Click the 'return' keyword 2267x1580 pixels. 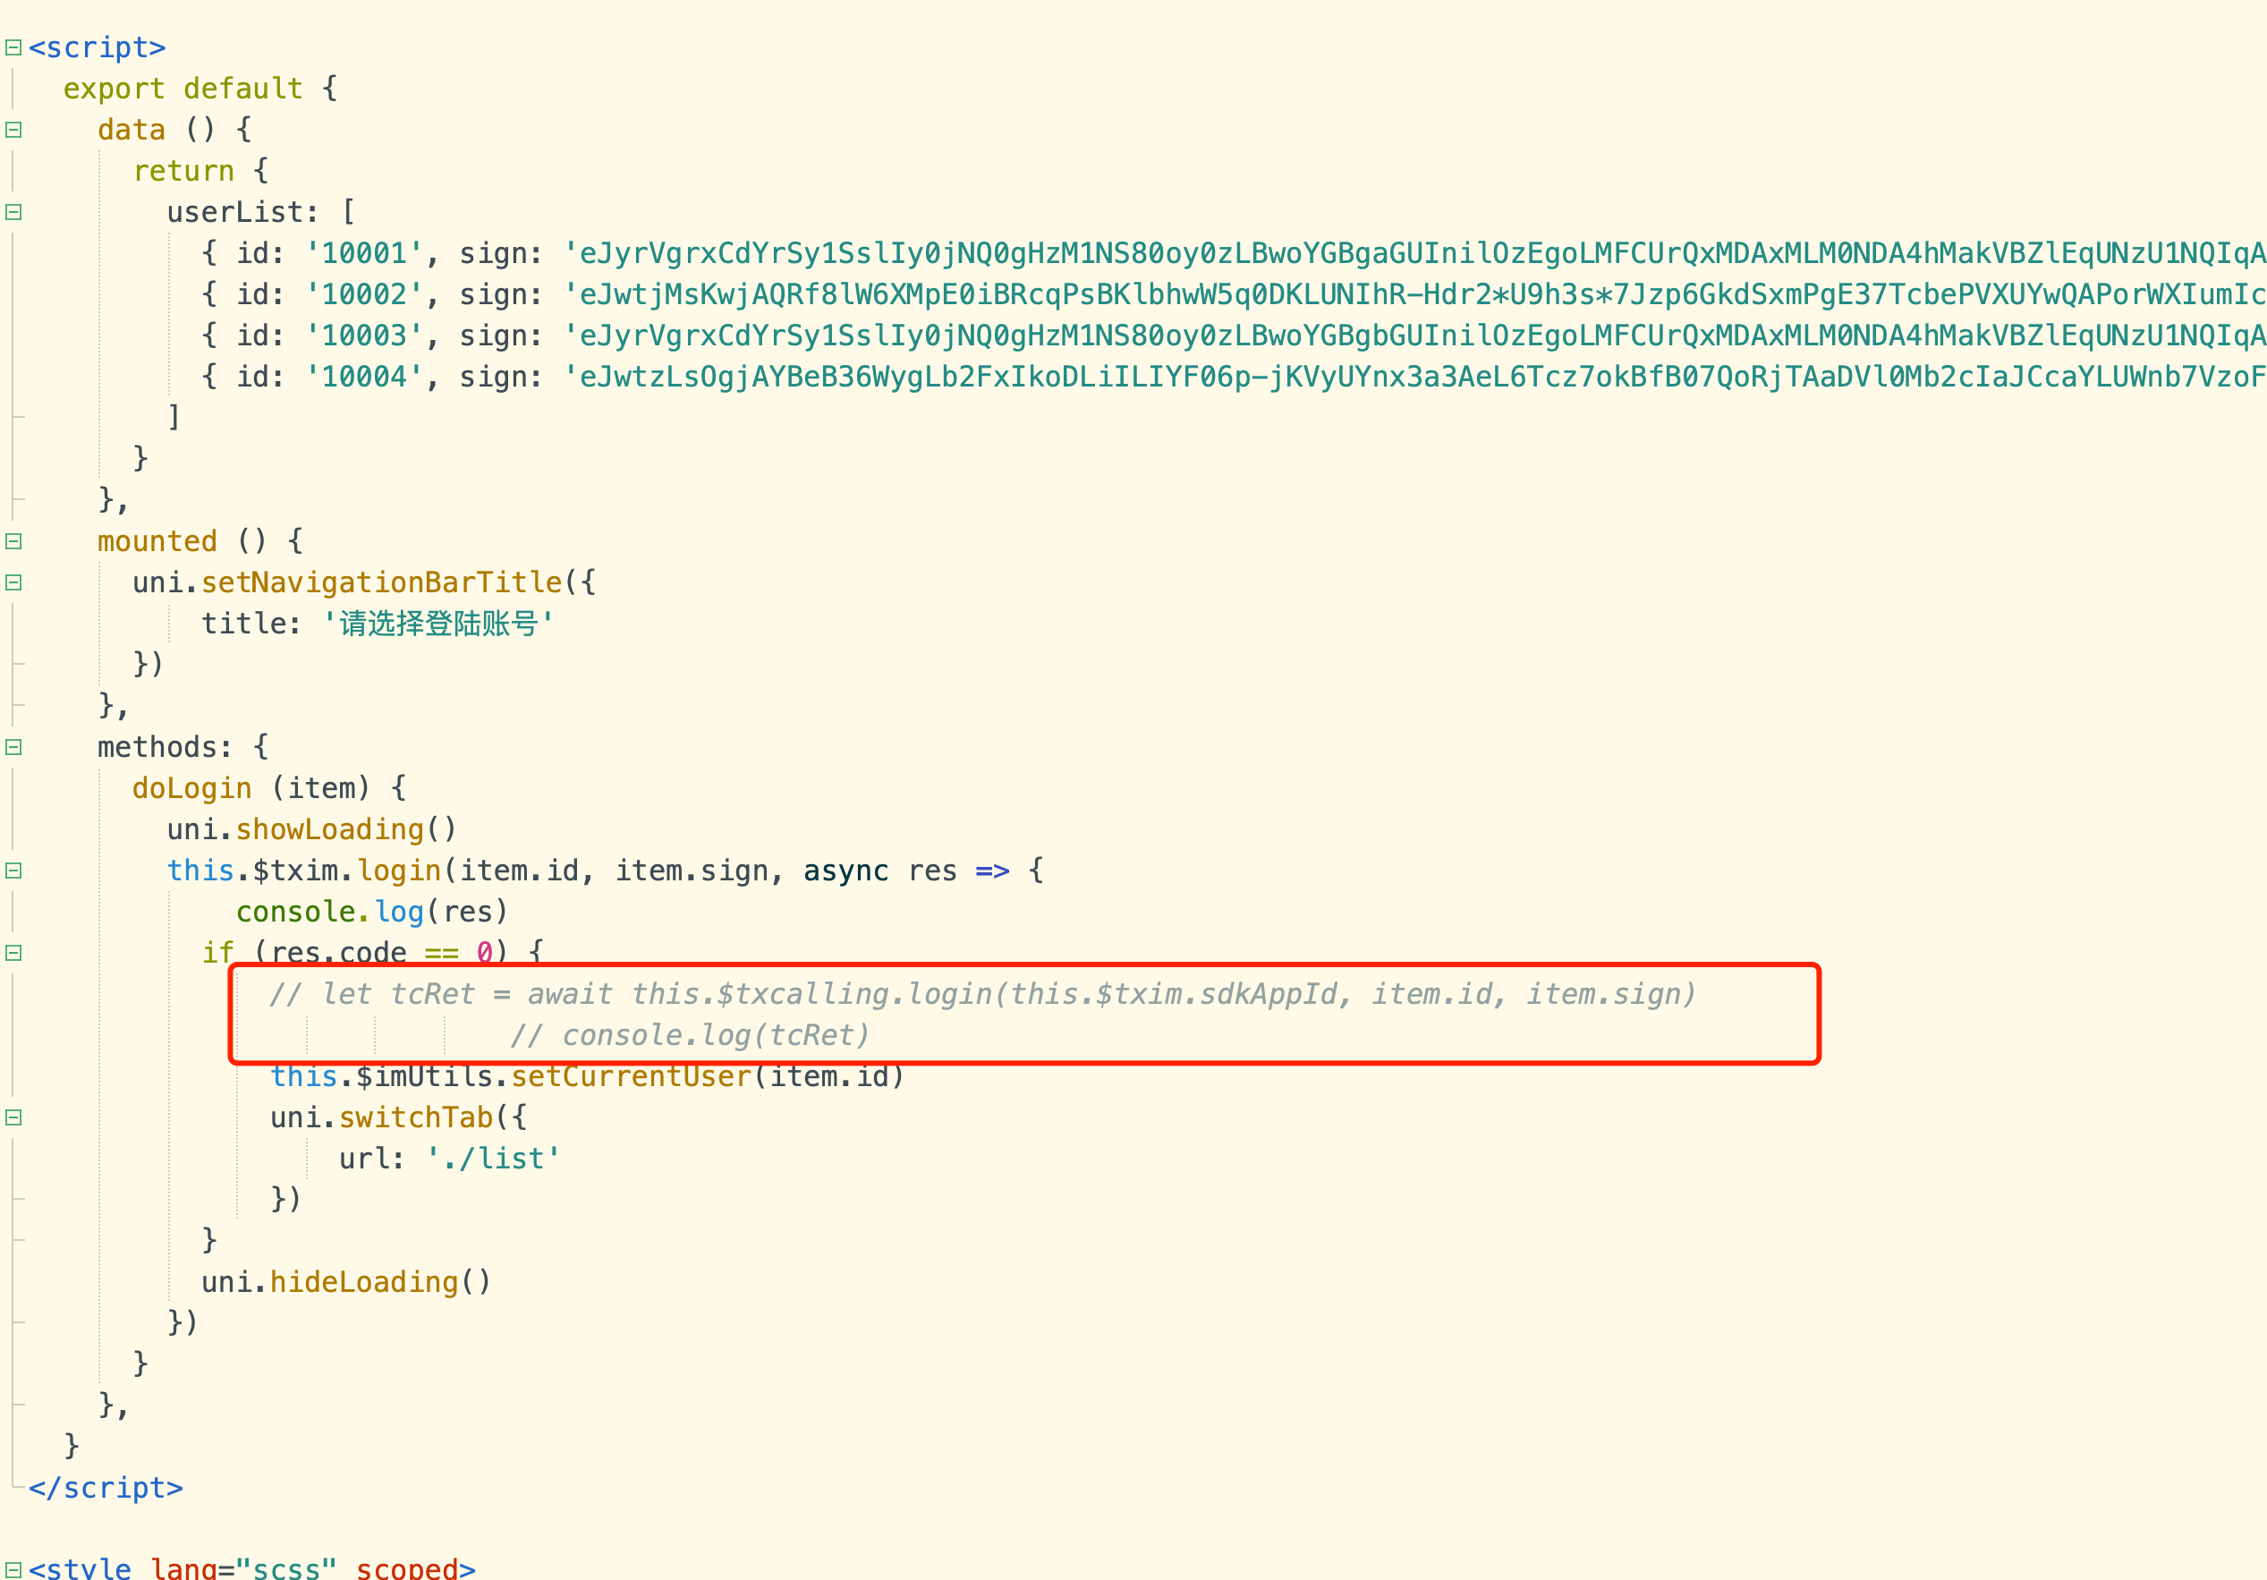tap(183, 171)
